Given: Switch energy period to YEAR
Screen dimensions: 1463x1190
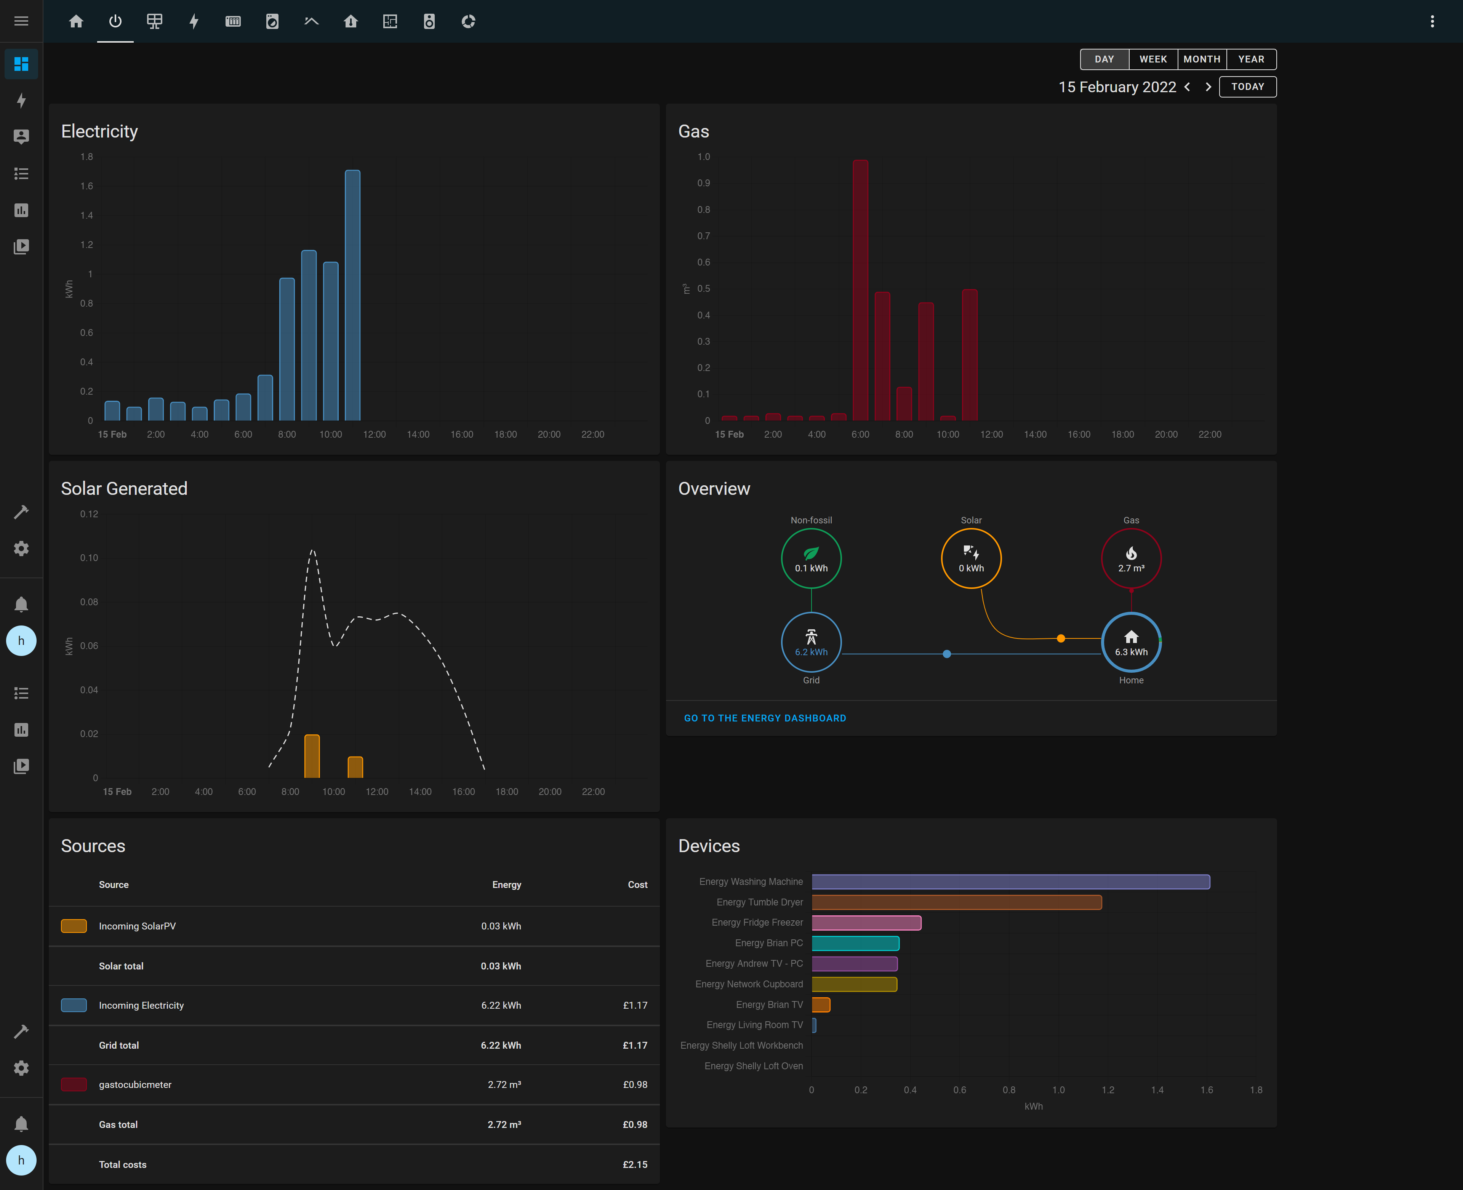Looking at the screenshot, I should [x=1251, y=59].
